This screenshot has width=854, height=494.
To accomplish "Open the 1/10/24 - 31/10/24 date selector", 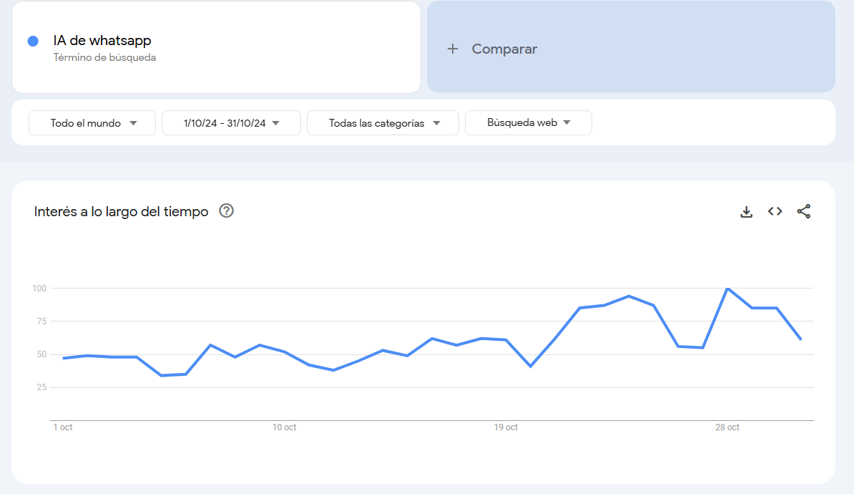I will click(x=230, y=122).
